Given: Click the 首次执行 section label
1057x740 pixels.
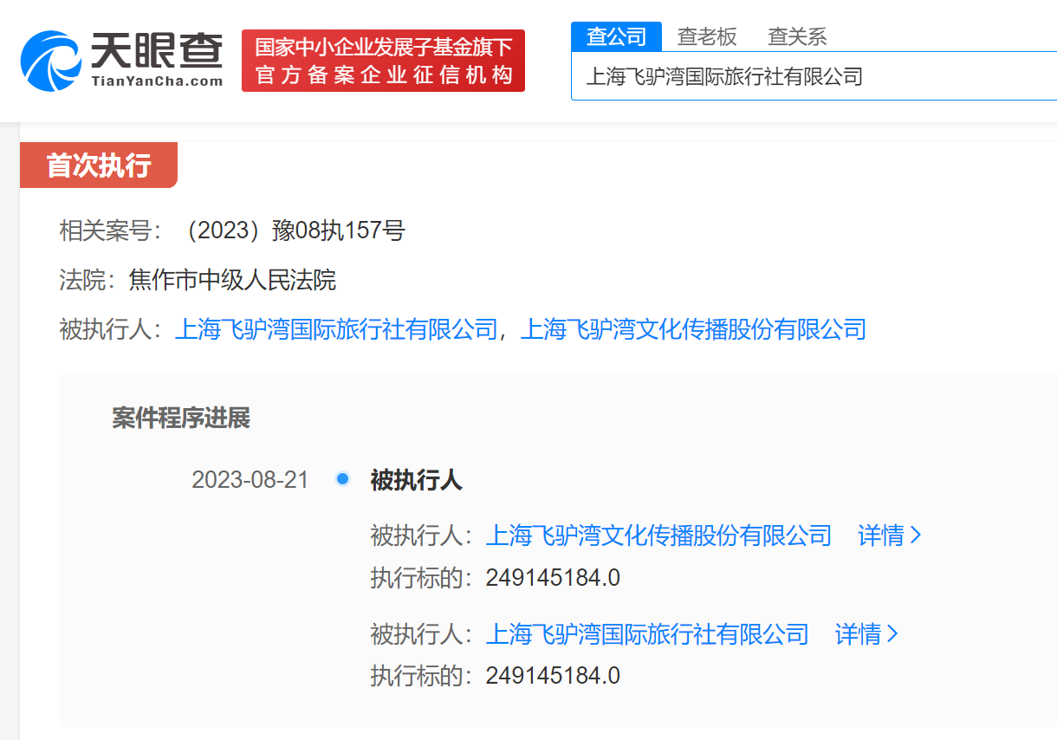Looking at the screenshot, I should 99,165.
